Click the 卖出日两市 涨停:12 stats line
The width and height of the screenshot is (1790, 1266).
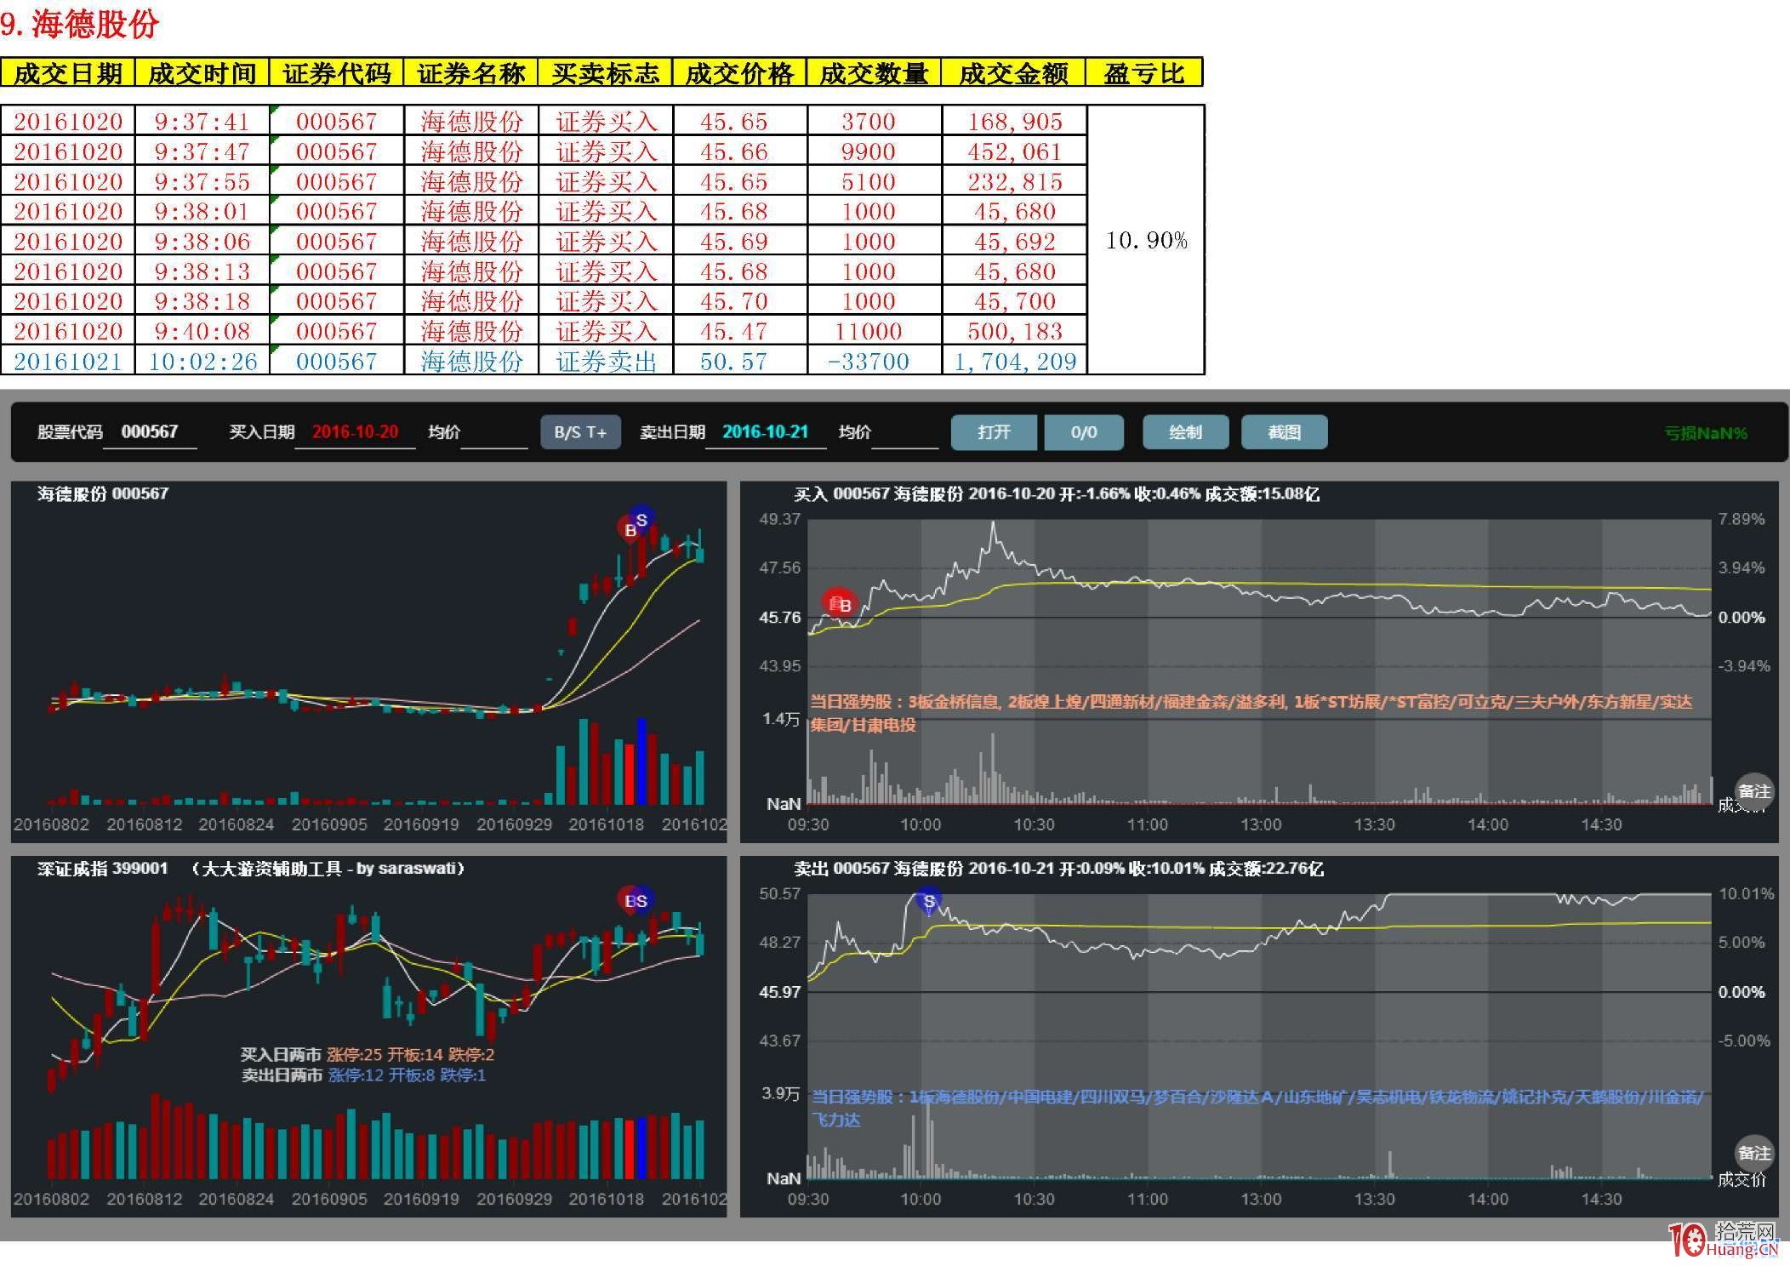(x=363, y=1075)
